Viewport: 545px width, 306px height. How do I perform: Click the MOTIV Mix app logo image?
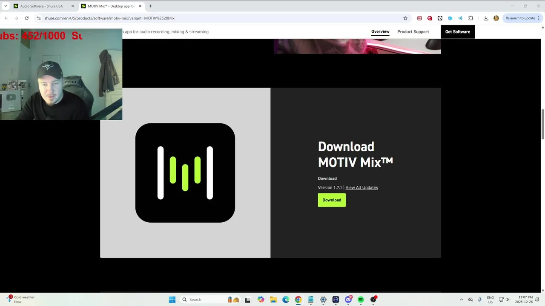point(185,173)
